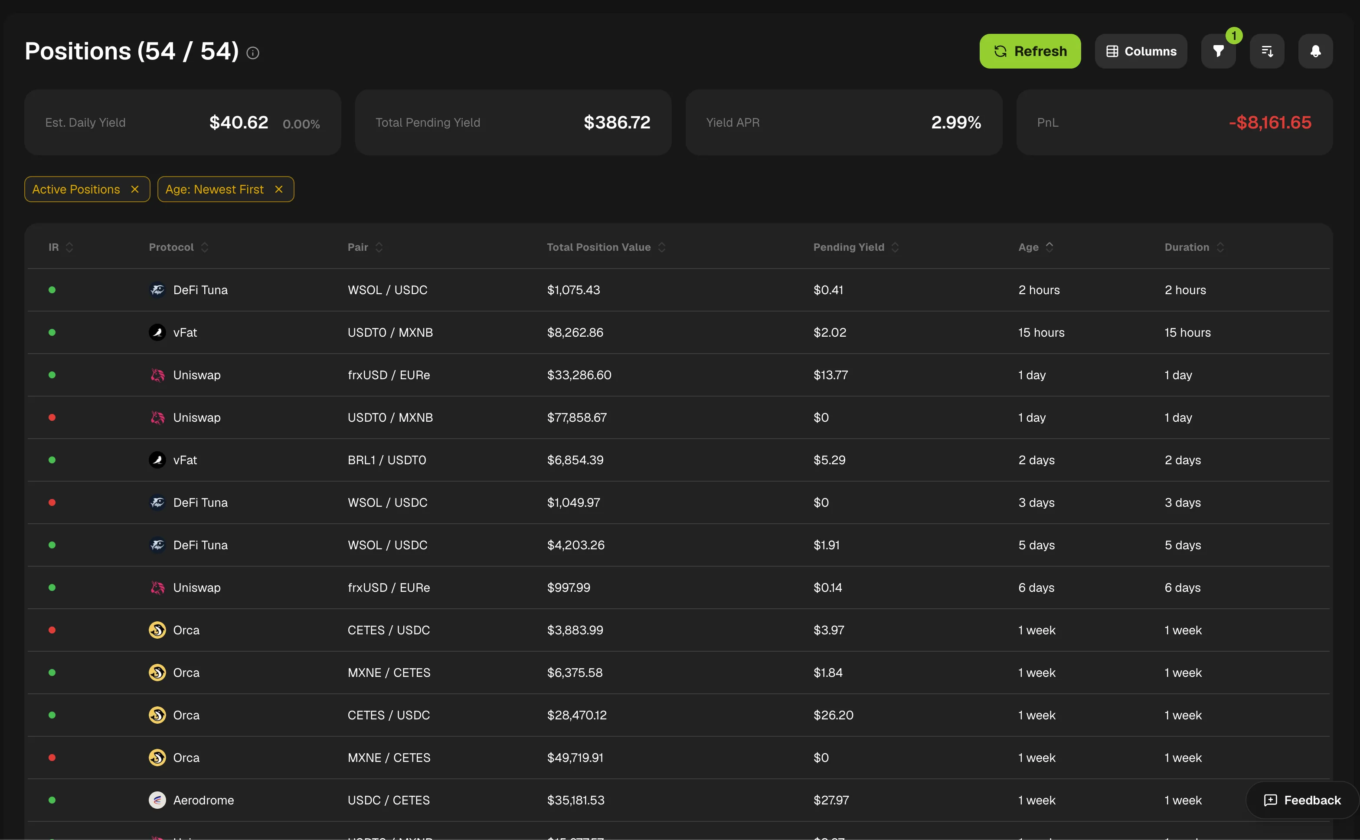Remove the Age: Newest First sort chip
1360x840 pixels.
pos(279,190)
